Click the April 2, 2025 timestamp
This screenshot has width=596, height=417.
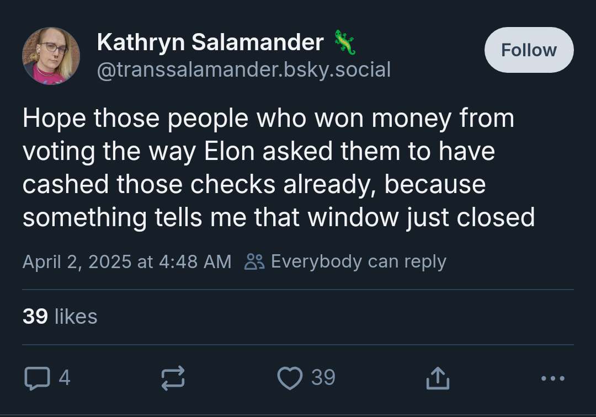127,261
